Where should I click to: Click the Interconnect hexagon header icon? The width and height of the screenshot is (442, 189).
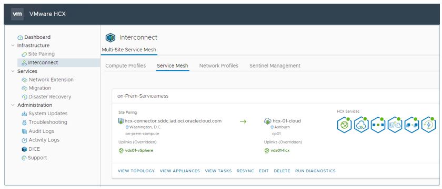[110, 38]
